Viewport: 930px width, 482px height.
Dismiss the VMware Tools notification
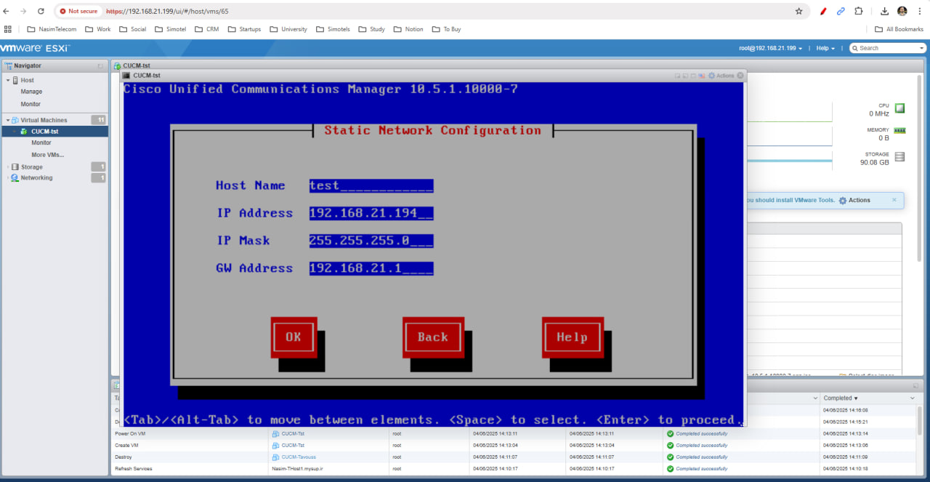coord(894,199)
